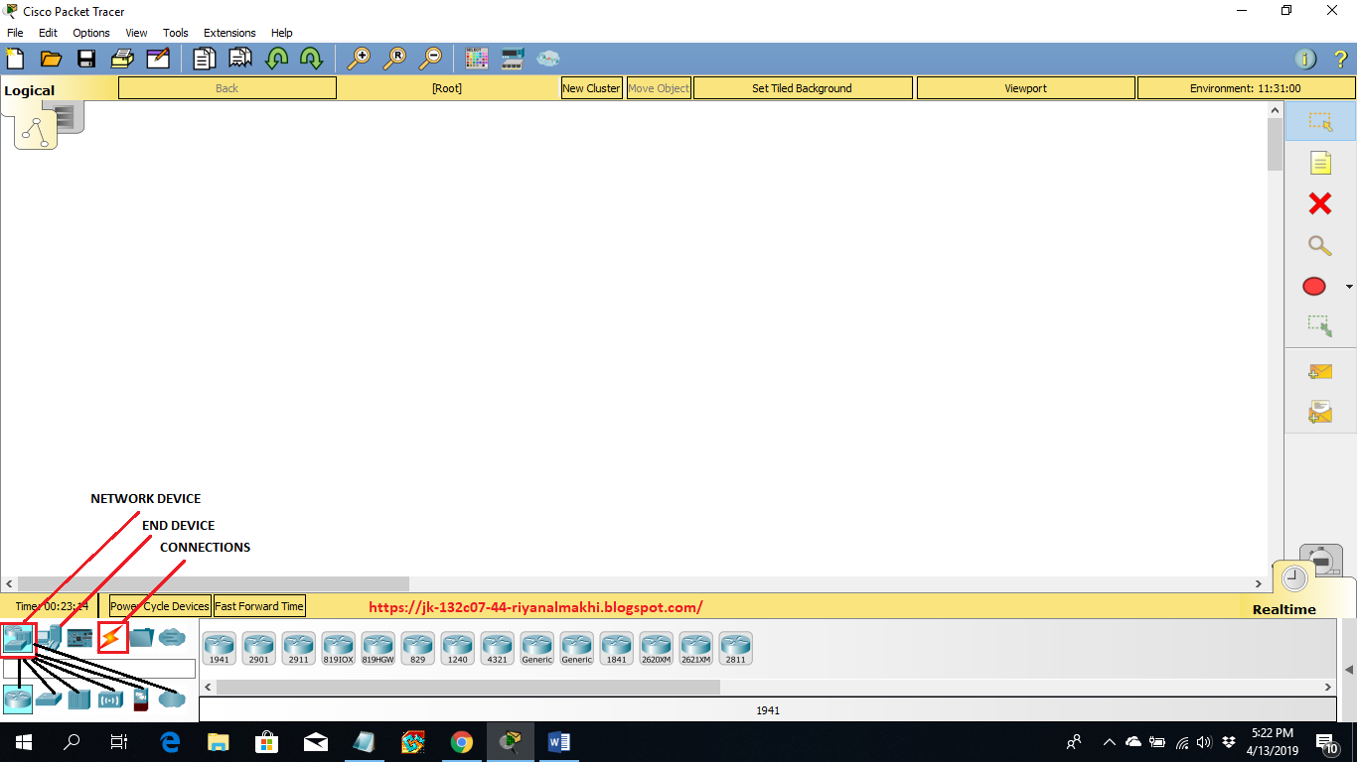Select the Multiuser Connection cloud category
The image size is (1357, 762).
172,638
